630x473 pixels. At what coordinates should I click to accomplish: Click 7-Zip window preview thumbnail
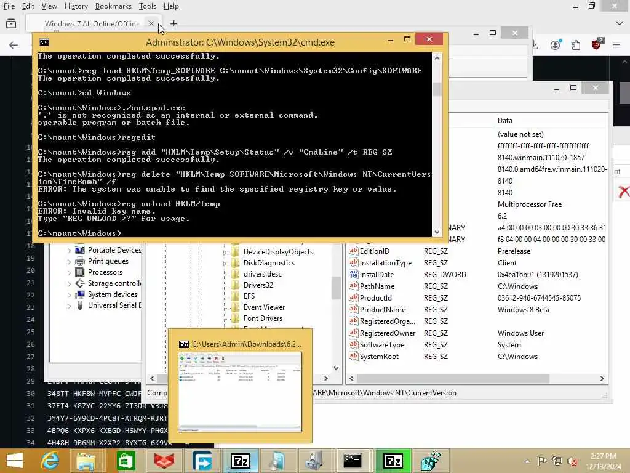tap(240, 392)
